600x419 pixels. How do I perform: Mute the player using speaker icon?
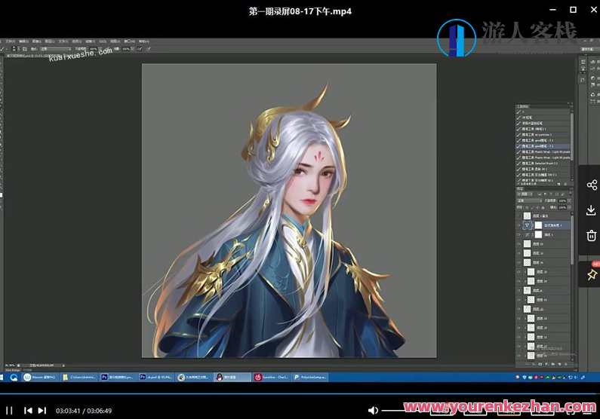click(x=373, y=410)
